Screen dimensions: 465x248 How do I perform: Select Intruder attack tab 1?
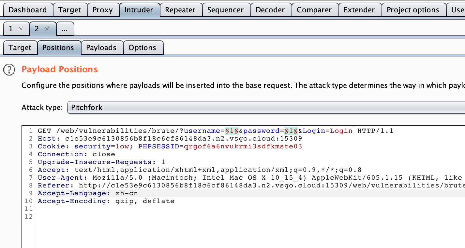[x=11, y=29]
